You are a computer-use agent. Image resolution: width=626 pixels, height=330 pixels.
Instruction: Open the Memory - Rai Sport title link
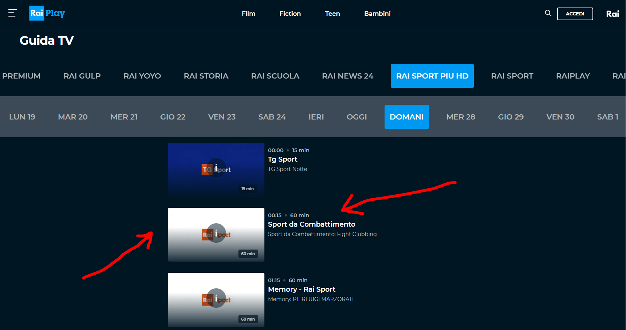301,289
